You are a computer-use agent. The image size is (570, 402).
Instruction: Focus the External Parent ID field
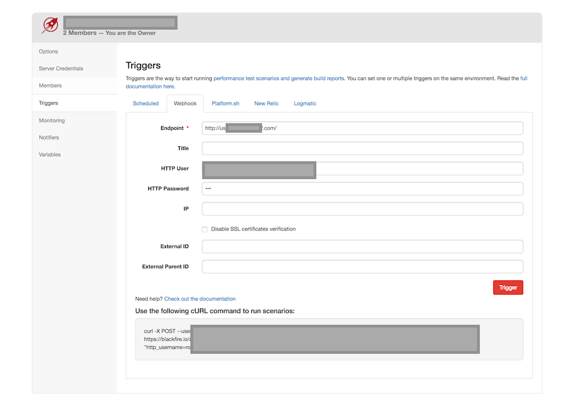[362, 267]
